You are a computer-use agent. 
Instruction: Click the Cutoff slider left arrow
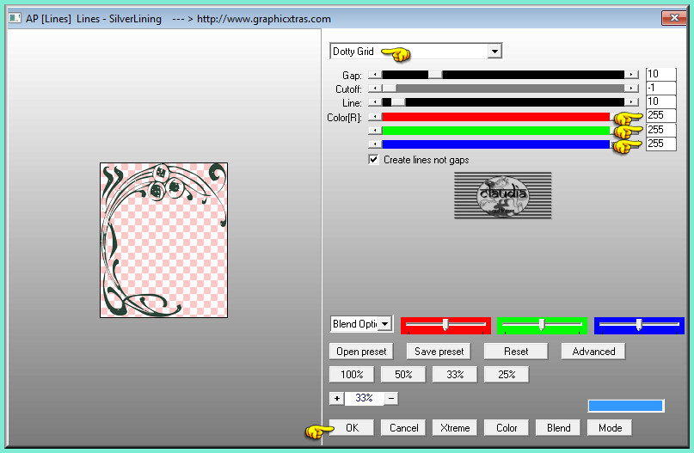click(x=375, y=89)
